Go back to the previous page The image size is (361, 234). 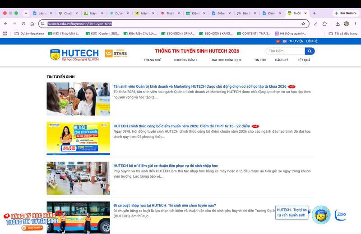pos(6,24)
